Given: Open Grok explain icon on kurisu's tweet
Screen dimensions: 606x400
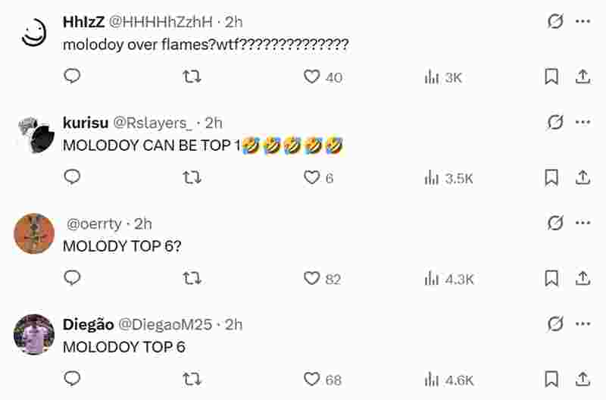Looking at the screenshot, I should (x=555, y=122).
